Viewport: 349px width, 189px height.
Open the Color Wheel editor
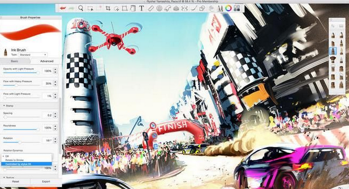[228, 8]
